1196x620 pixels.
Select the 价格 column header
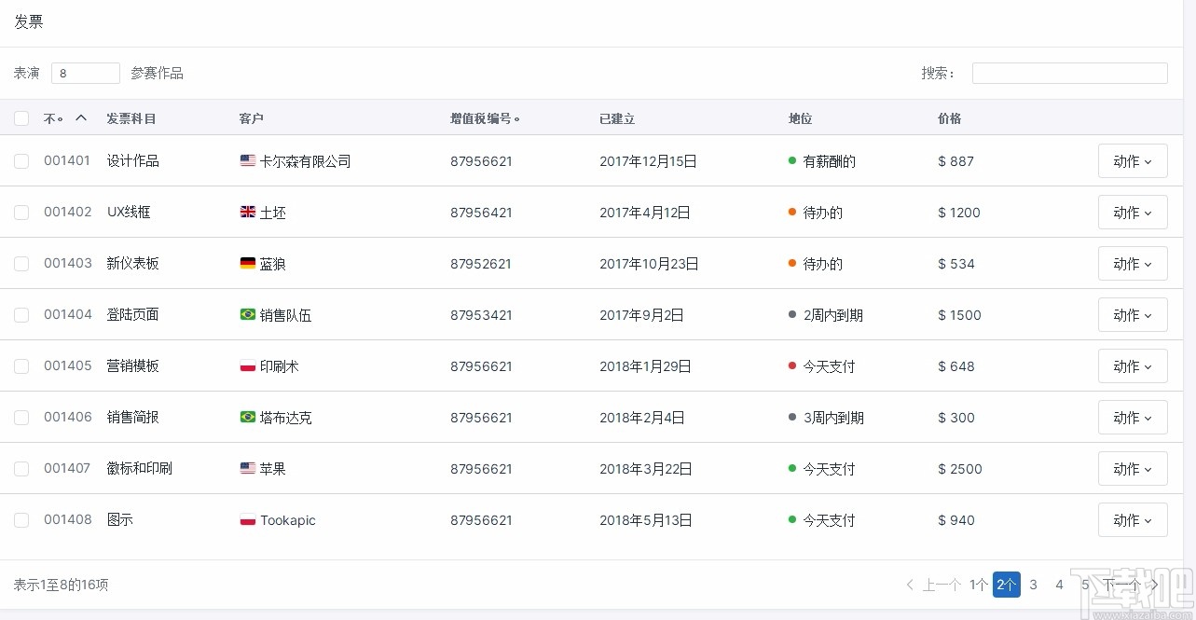(949, 118)
